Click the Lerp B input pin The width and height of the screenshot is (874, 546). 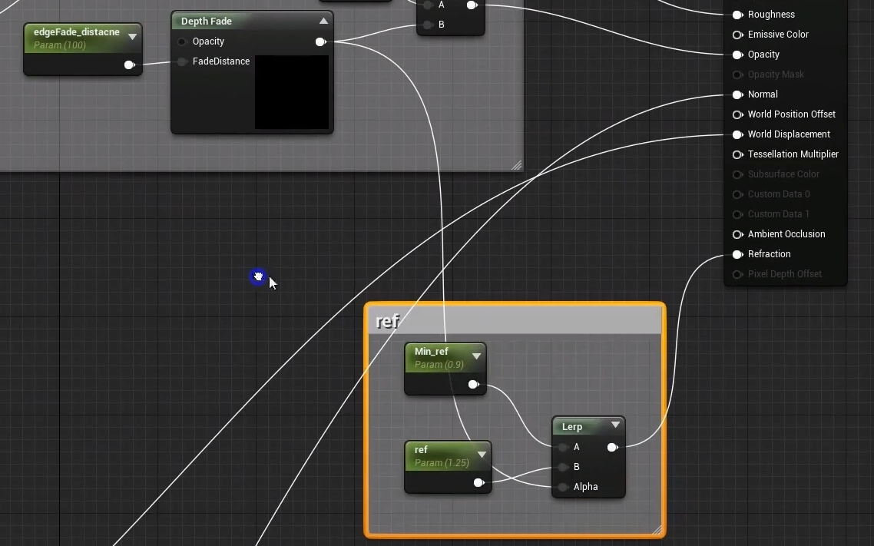pos(563,468)
